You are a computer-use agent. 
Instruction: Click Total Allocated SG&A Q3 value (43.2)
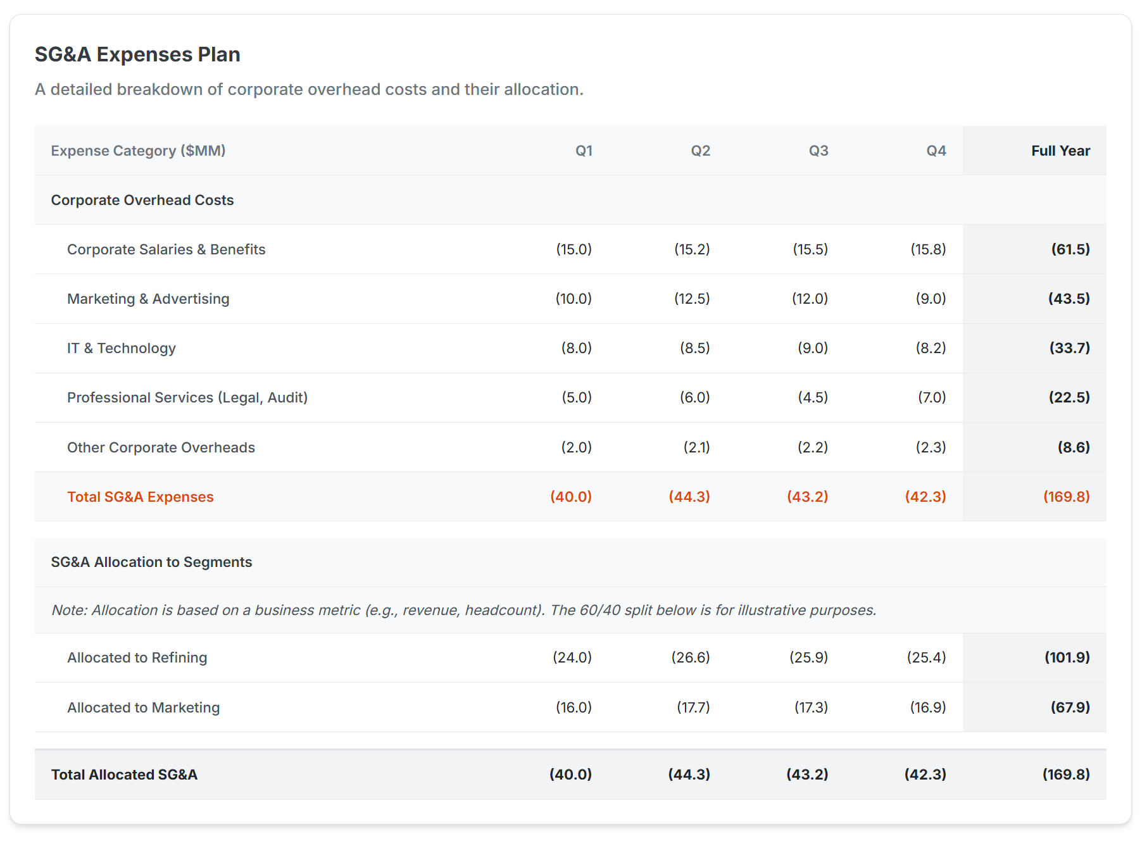807,774
